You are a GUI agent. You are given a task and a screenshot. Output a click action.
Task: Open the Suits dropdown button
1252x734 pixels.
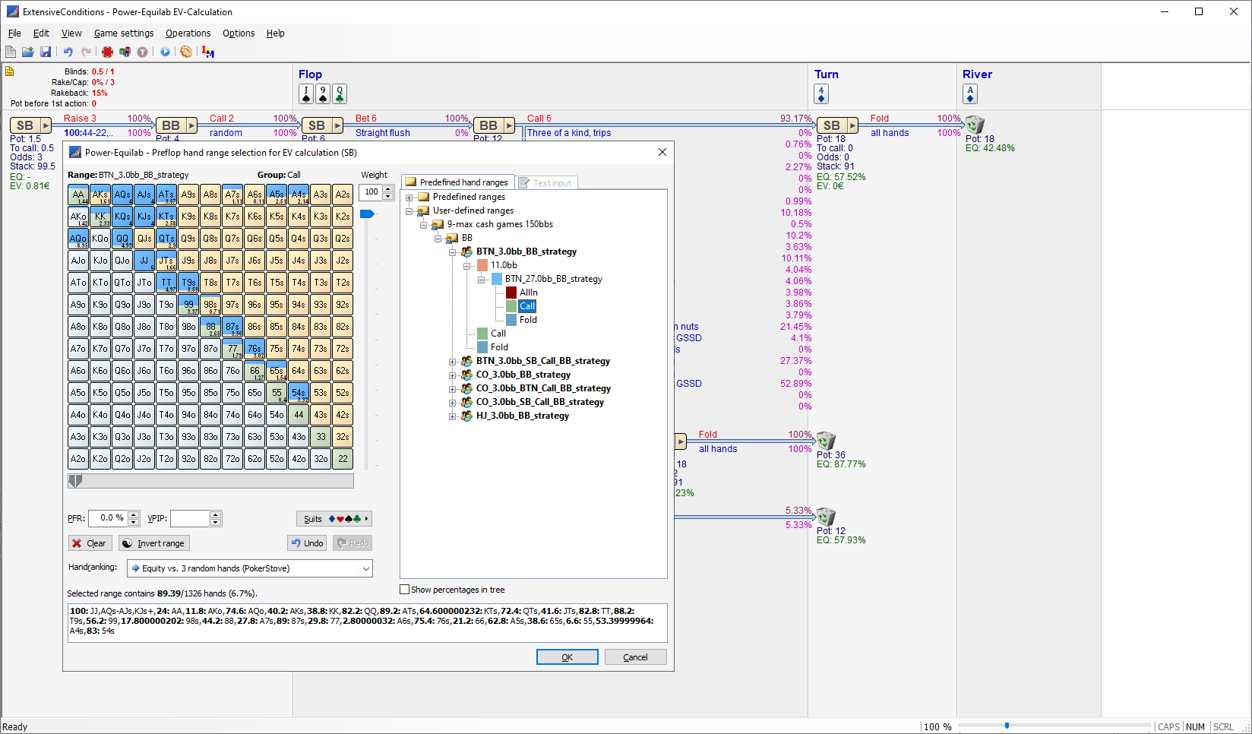pos(334,519)
